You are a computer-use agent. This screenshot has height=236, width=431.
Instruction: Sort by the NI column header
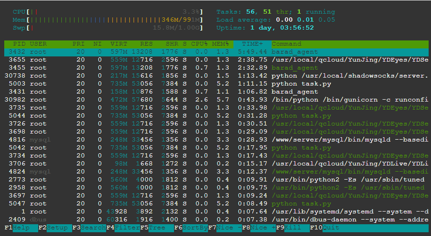click(x=97, y=44)
